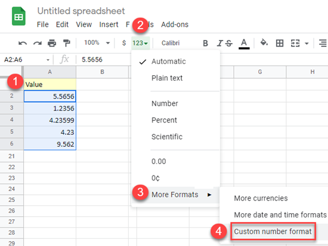Select the Value header cell
Screen dimensions: 328x246
pyautogui.click(x=49, y=84)
